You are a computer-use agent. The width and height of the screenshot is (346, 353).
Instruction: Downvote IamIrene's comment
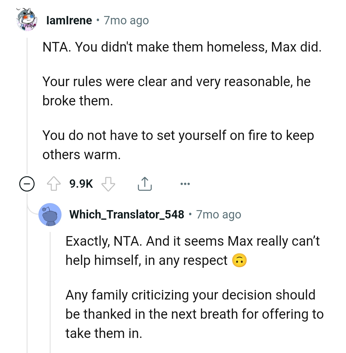point(108,184)
